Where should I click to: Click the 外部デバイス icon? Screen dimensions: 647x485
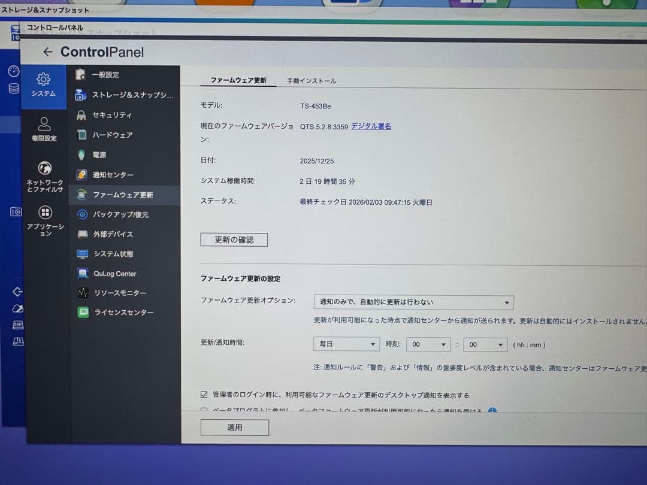pyautogui.click(x=83, y=234)
